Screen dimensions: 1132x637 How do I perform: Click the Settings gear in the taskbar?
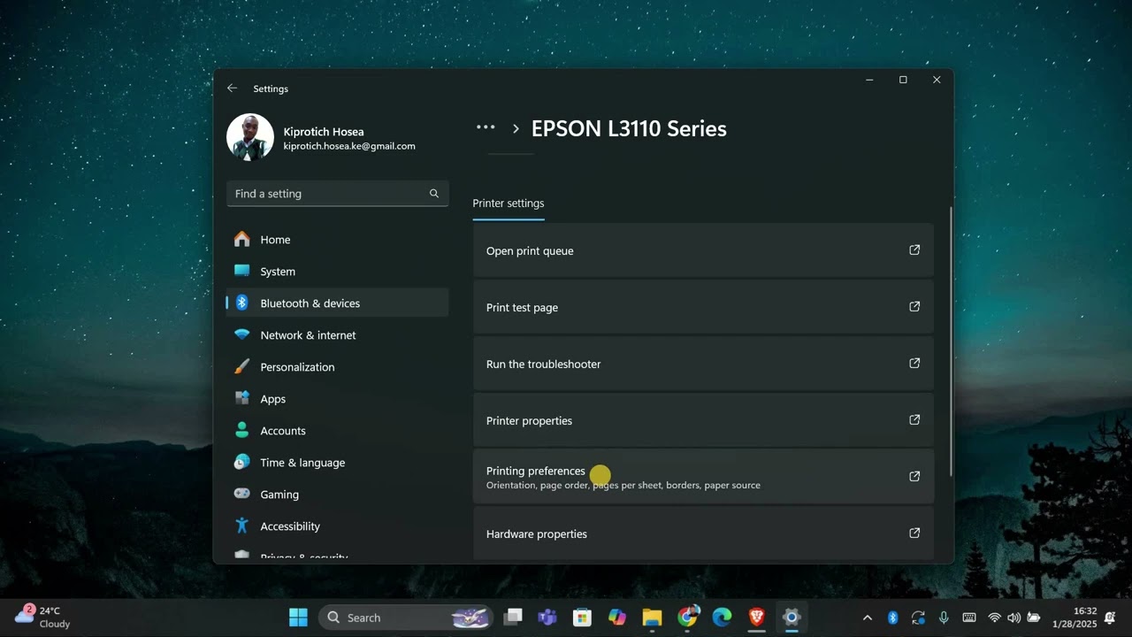(x=792, y=618)
